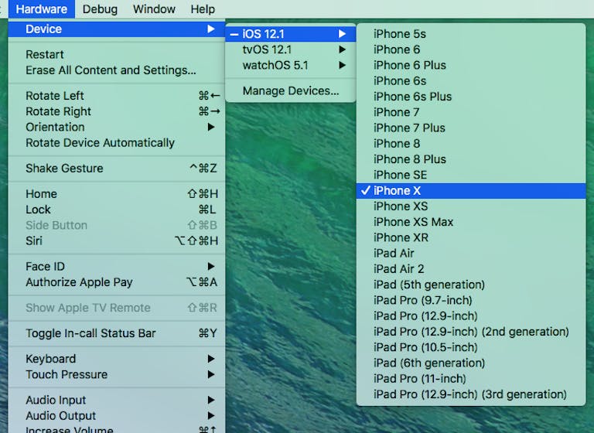The height and width of the screenshot is (433, 594).
Task: Select iPad (6th generation) simulator
Action: pyautogui.click(x=471, y=363)
